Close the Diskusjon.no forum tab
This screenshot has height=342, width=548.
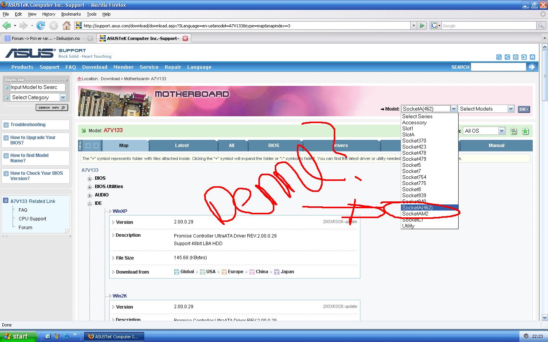click(x=90, y=38)
